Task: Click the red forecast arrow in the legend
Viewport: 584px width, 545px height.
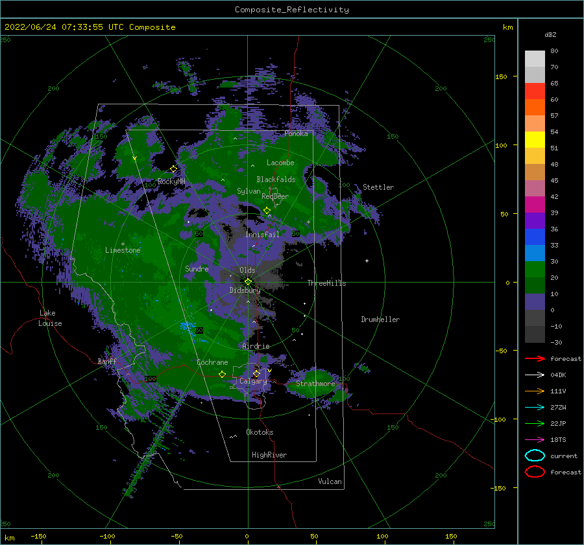Action: click(535, 358)
